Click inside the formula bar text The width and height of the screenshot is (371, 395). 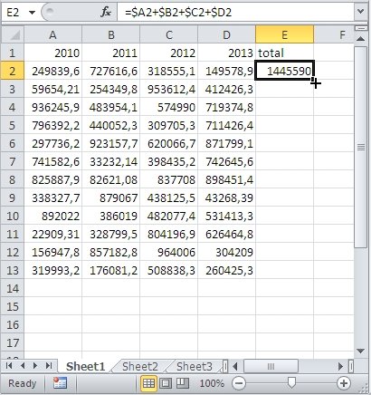178,13
